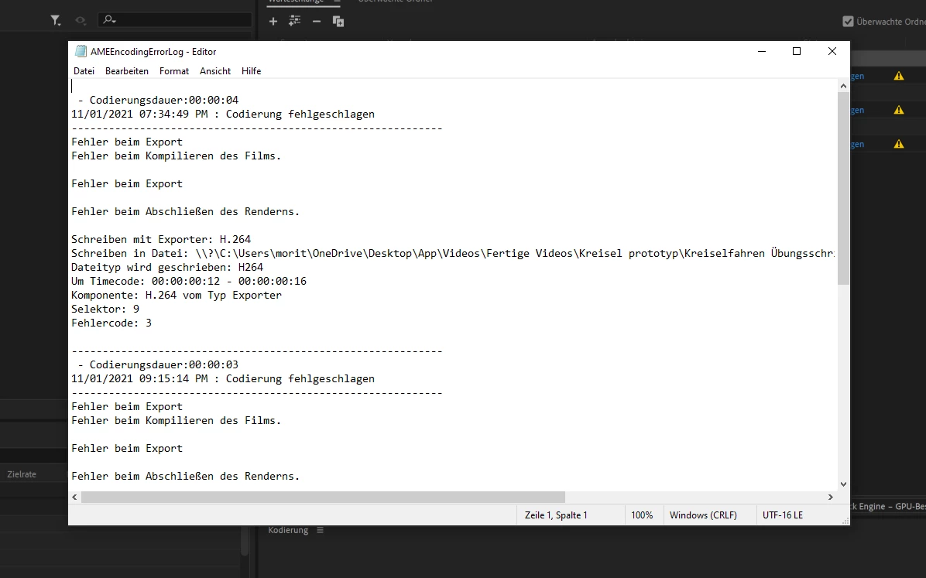
Task: Click the line 'Dateityp wird geschrieben: H264'
Action: point(167,267)
